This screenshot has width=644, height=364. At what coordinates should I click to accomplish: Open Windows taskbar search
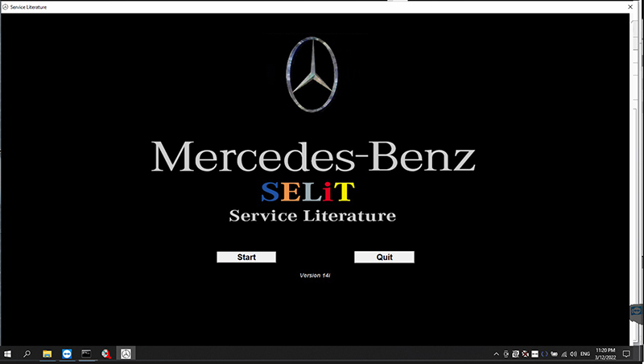tap(27, 354)
